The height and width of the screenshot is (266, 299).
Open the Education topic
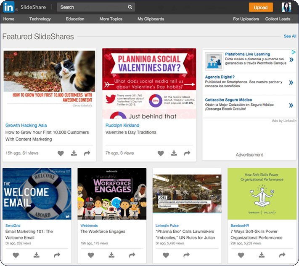(x=75, y=19)
